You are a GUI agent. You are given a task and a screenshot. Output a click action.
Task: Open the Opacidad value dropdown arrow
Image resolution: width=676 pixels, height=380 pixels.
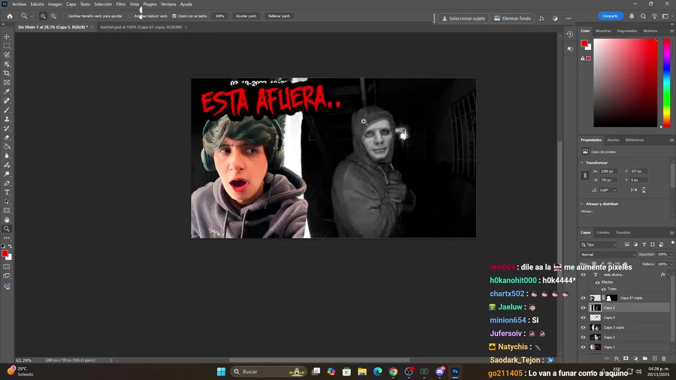coord(671,254)
